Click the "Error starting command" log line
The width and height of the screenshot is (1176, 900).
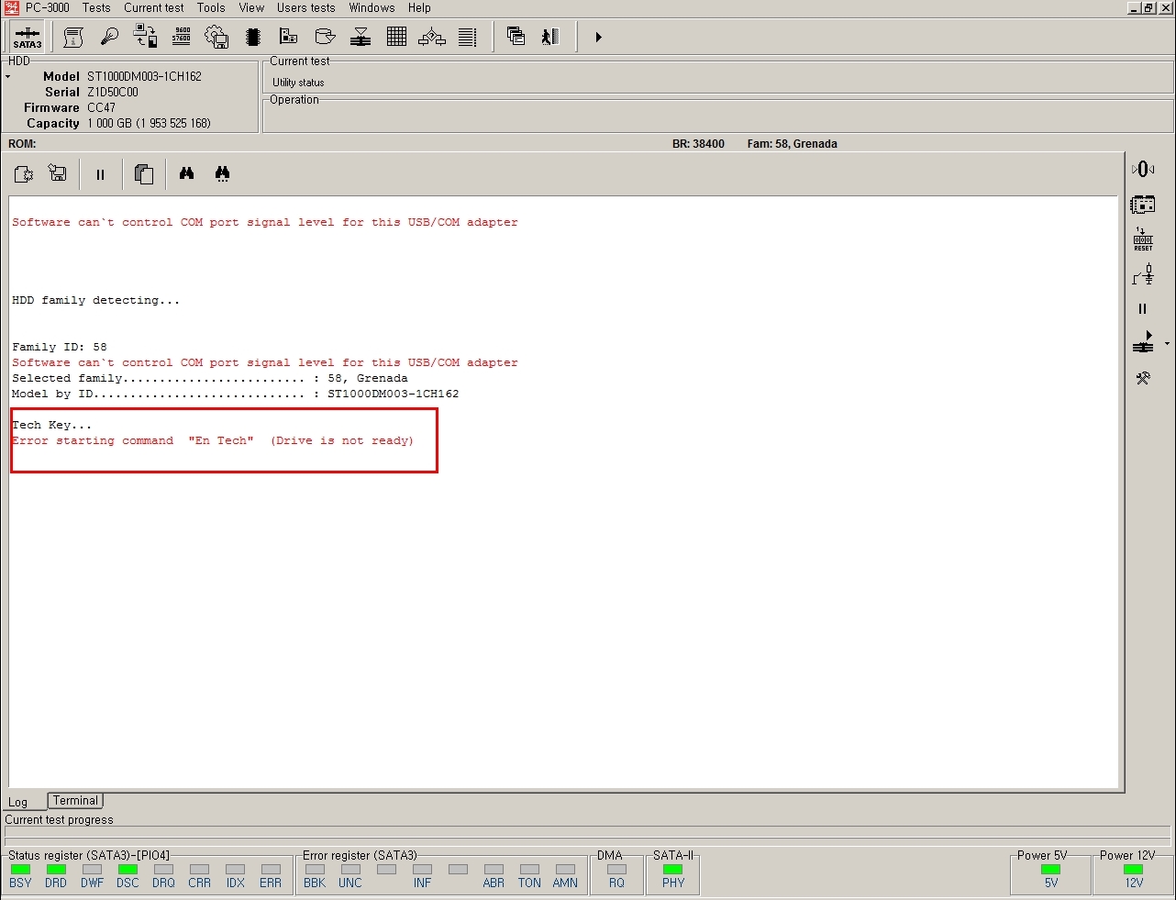coord(213,440)
